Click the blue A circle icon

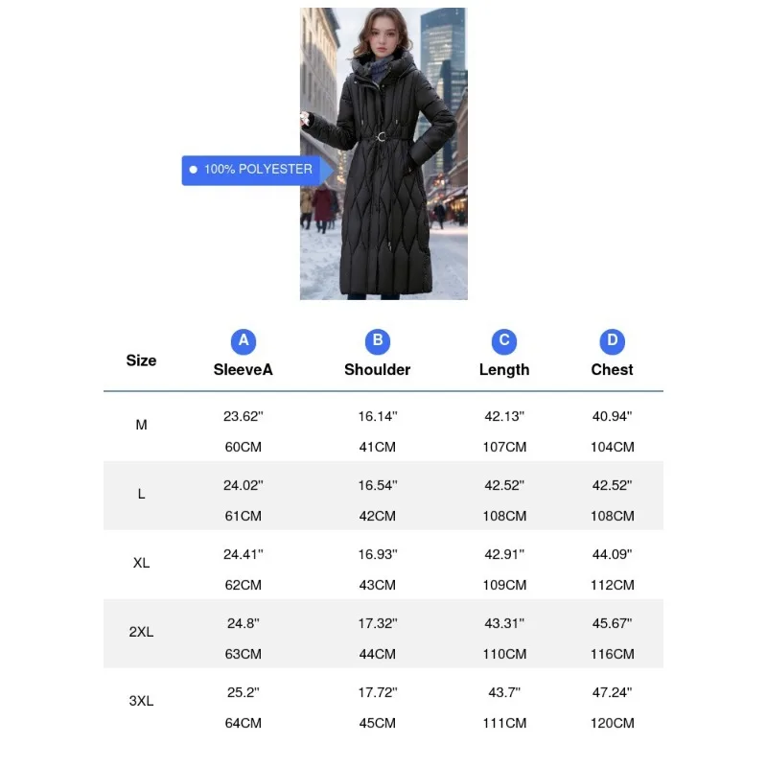point(244,340)
